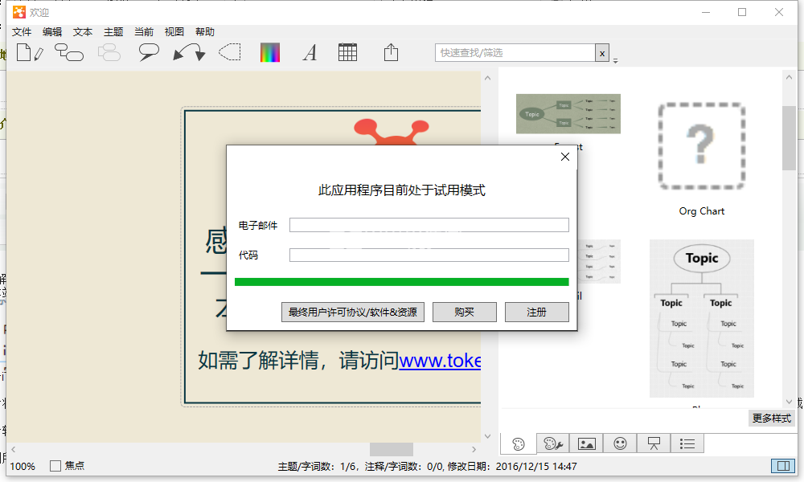Insert a callout speech bubble
This screenshot has width=804, height=482.
point(149,53)
